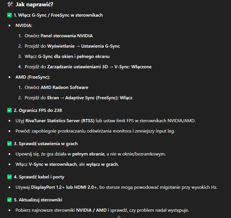
Task: Click green checkmark beside Aktualizuj sterowniki
Action: click(9, 200)
